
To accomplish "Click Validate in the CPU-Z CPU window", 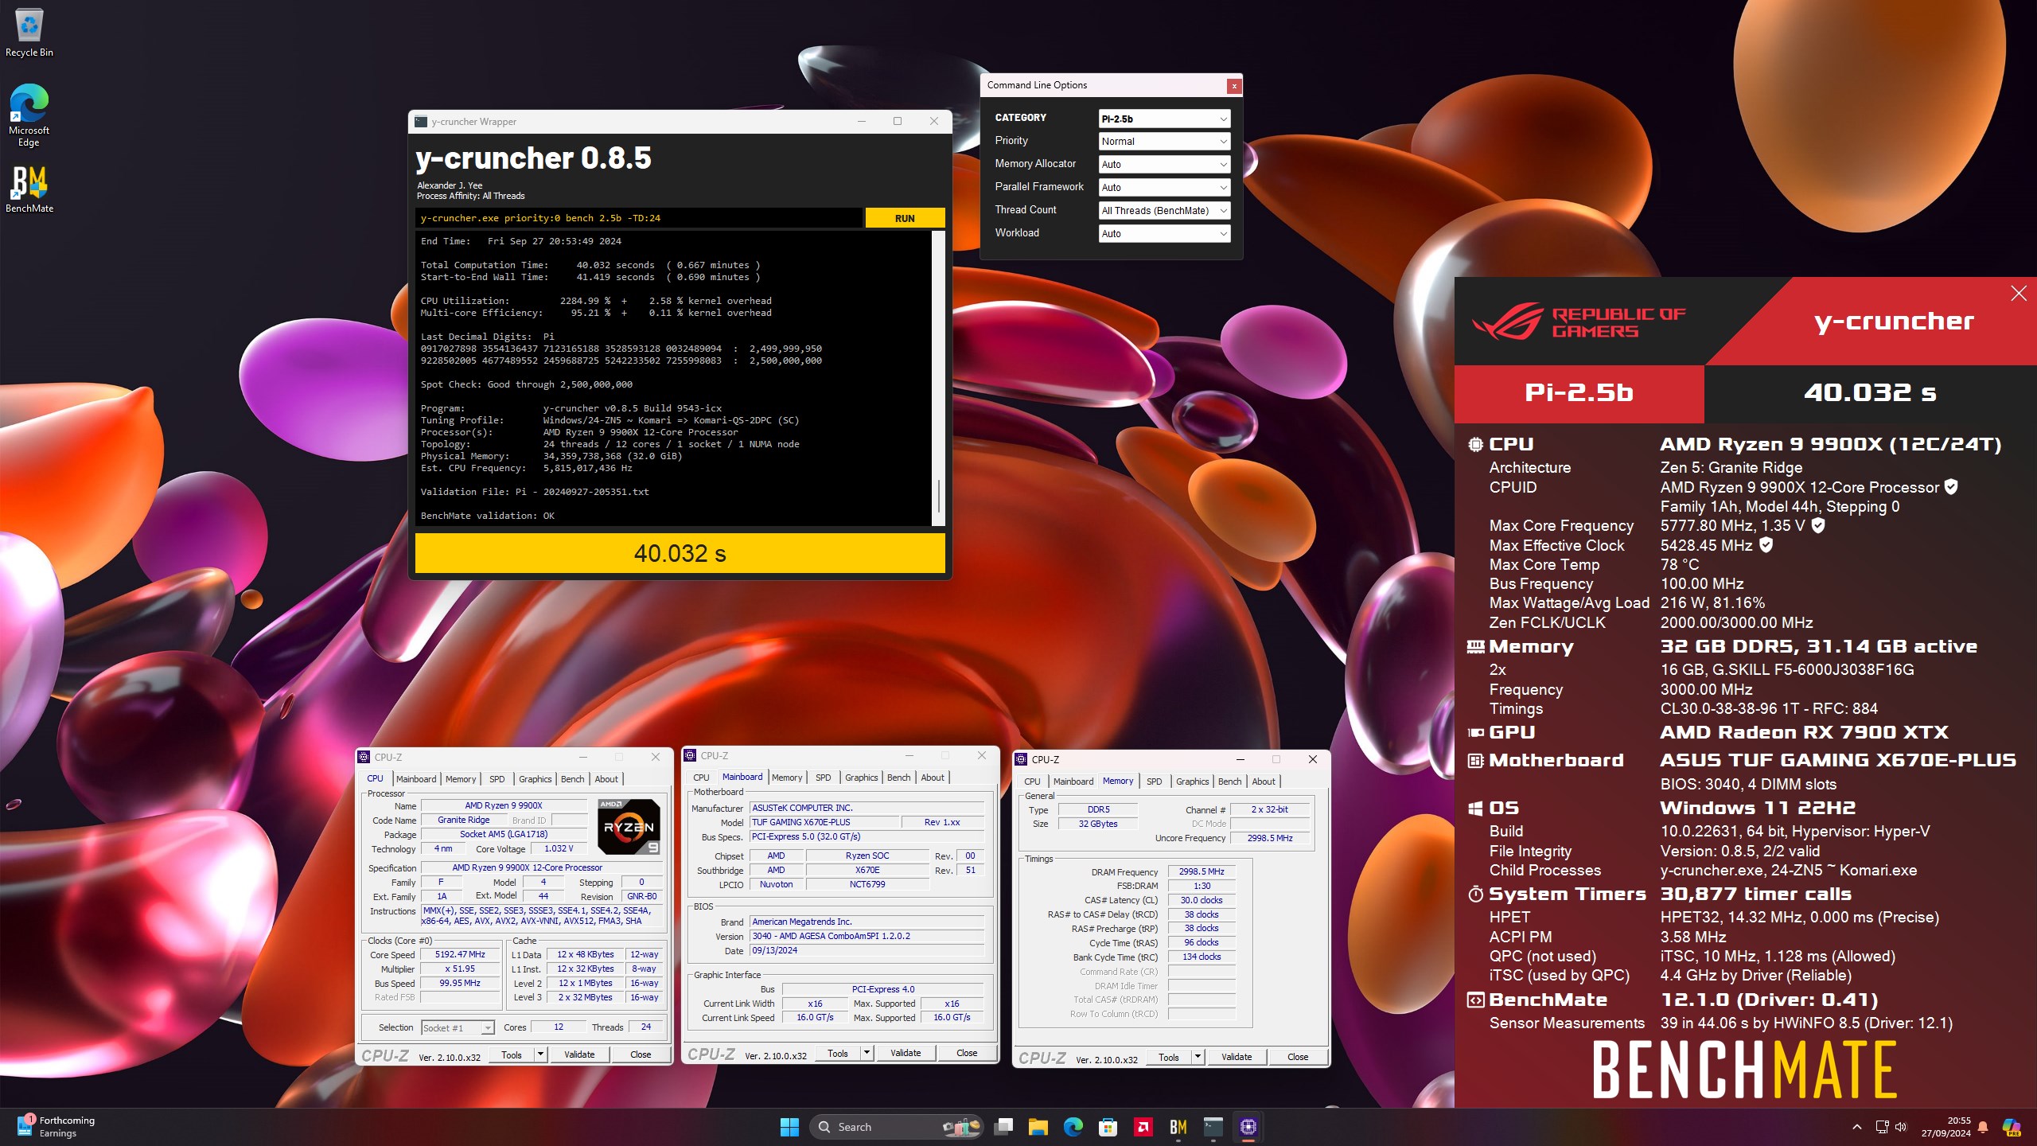I will click(x=579, y=1054).
